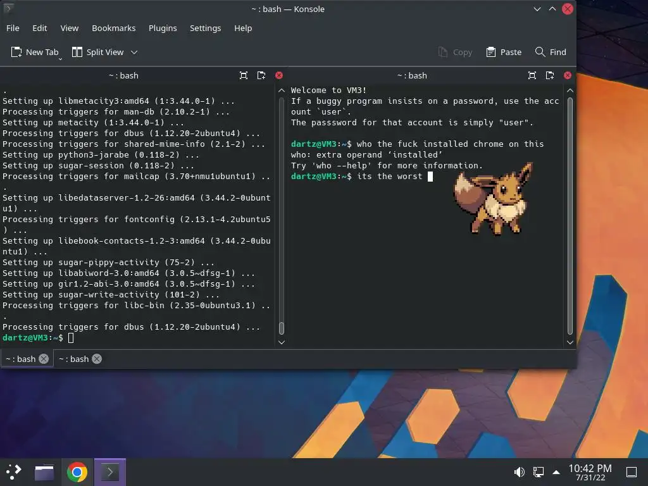Click the left pane '~ : bash' title
This screenshot has width=648, height=486.
coord(123,76)
